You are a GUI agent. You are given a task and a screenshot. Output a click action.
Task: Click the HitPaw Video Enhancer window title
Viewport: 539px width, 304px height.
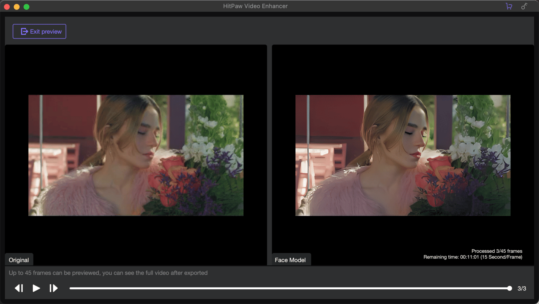pyautogui.click(x=255, y=6)
